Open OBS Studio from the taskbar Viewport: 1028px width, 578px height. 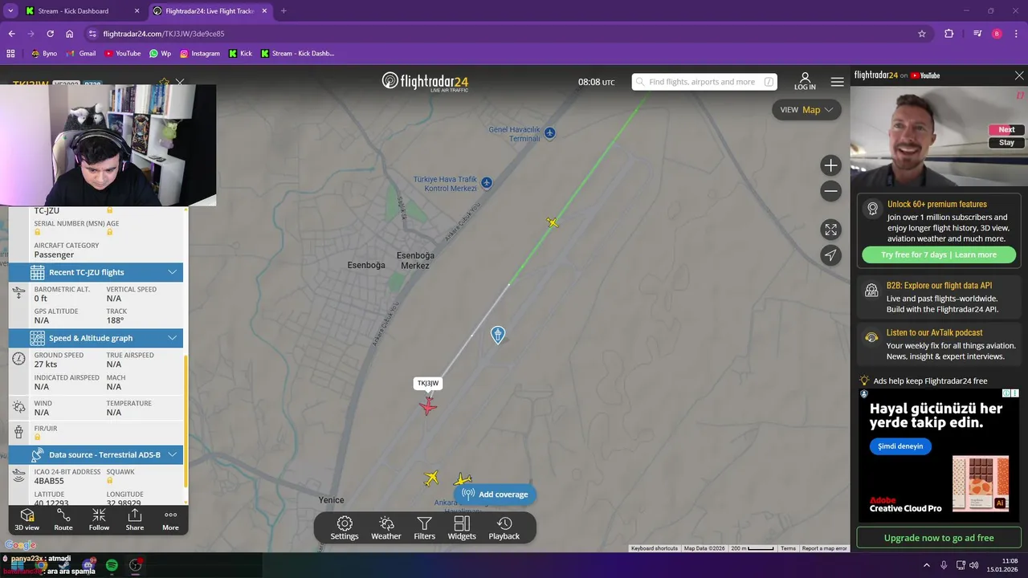[136, 565]
